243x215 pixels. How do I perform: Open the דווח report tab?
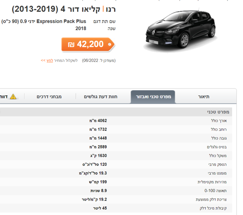click(9, 97)
